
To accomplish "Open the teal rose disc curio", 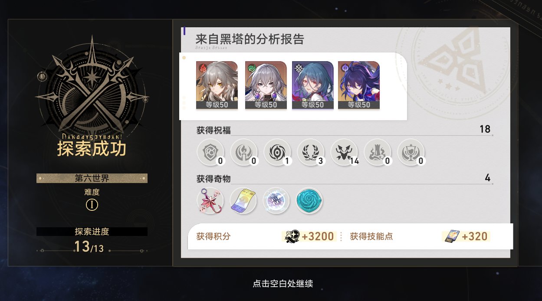I will click(310, 201).
